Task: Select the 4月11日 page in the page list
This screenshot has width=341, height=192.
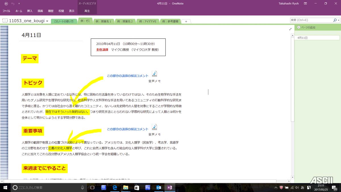Action: coord(317,38)
